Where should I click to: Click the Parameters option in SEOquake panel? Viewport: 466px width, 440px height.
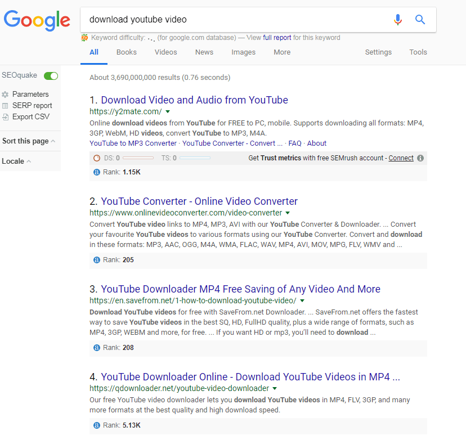(30, 95)
